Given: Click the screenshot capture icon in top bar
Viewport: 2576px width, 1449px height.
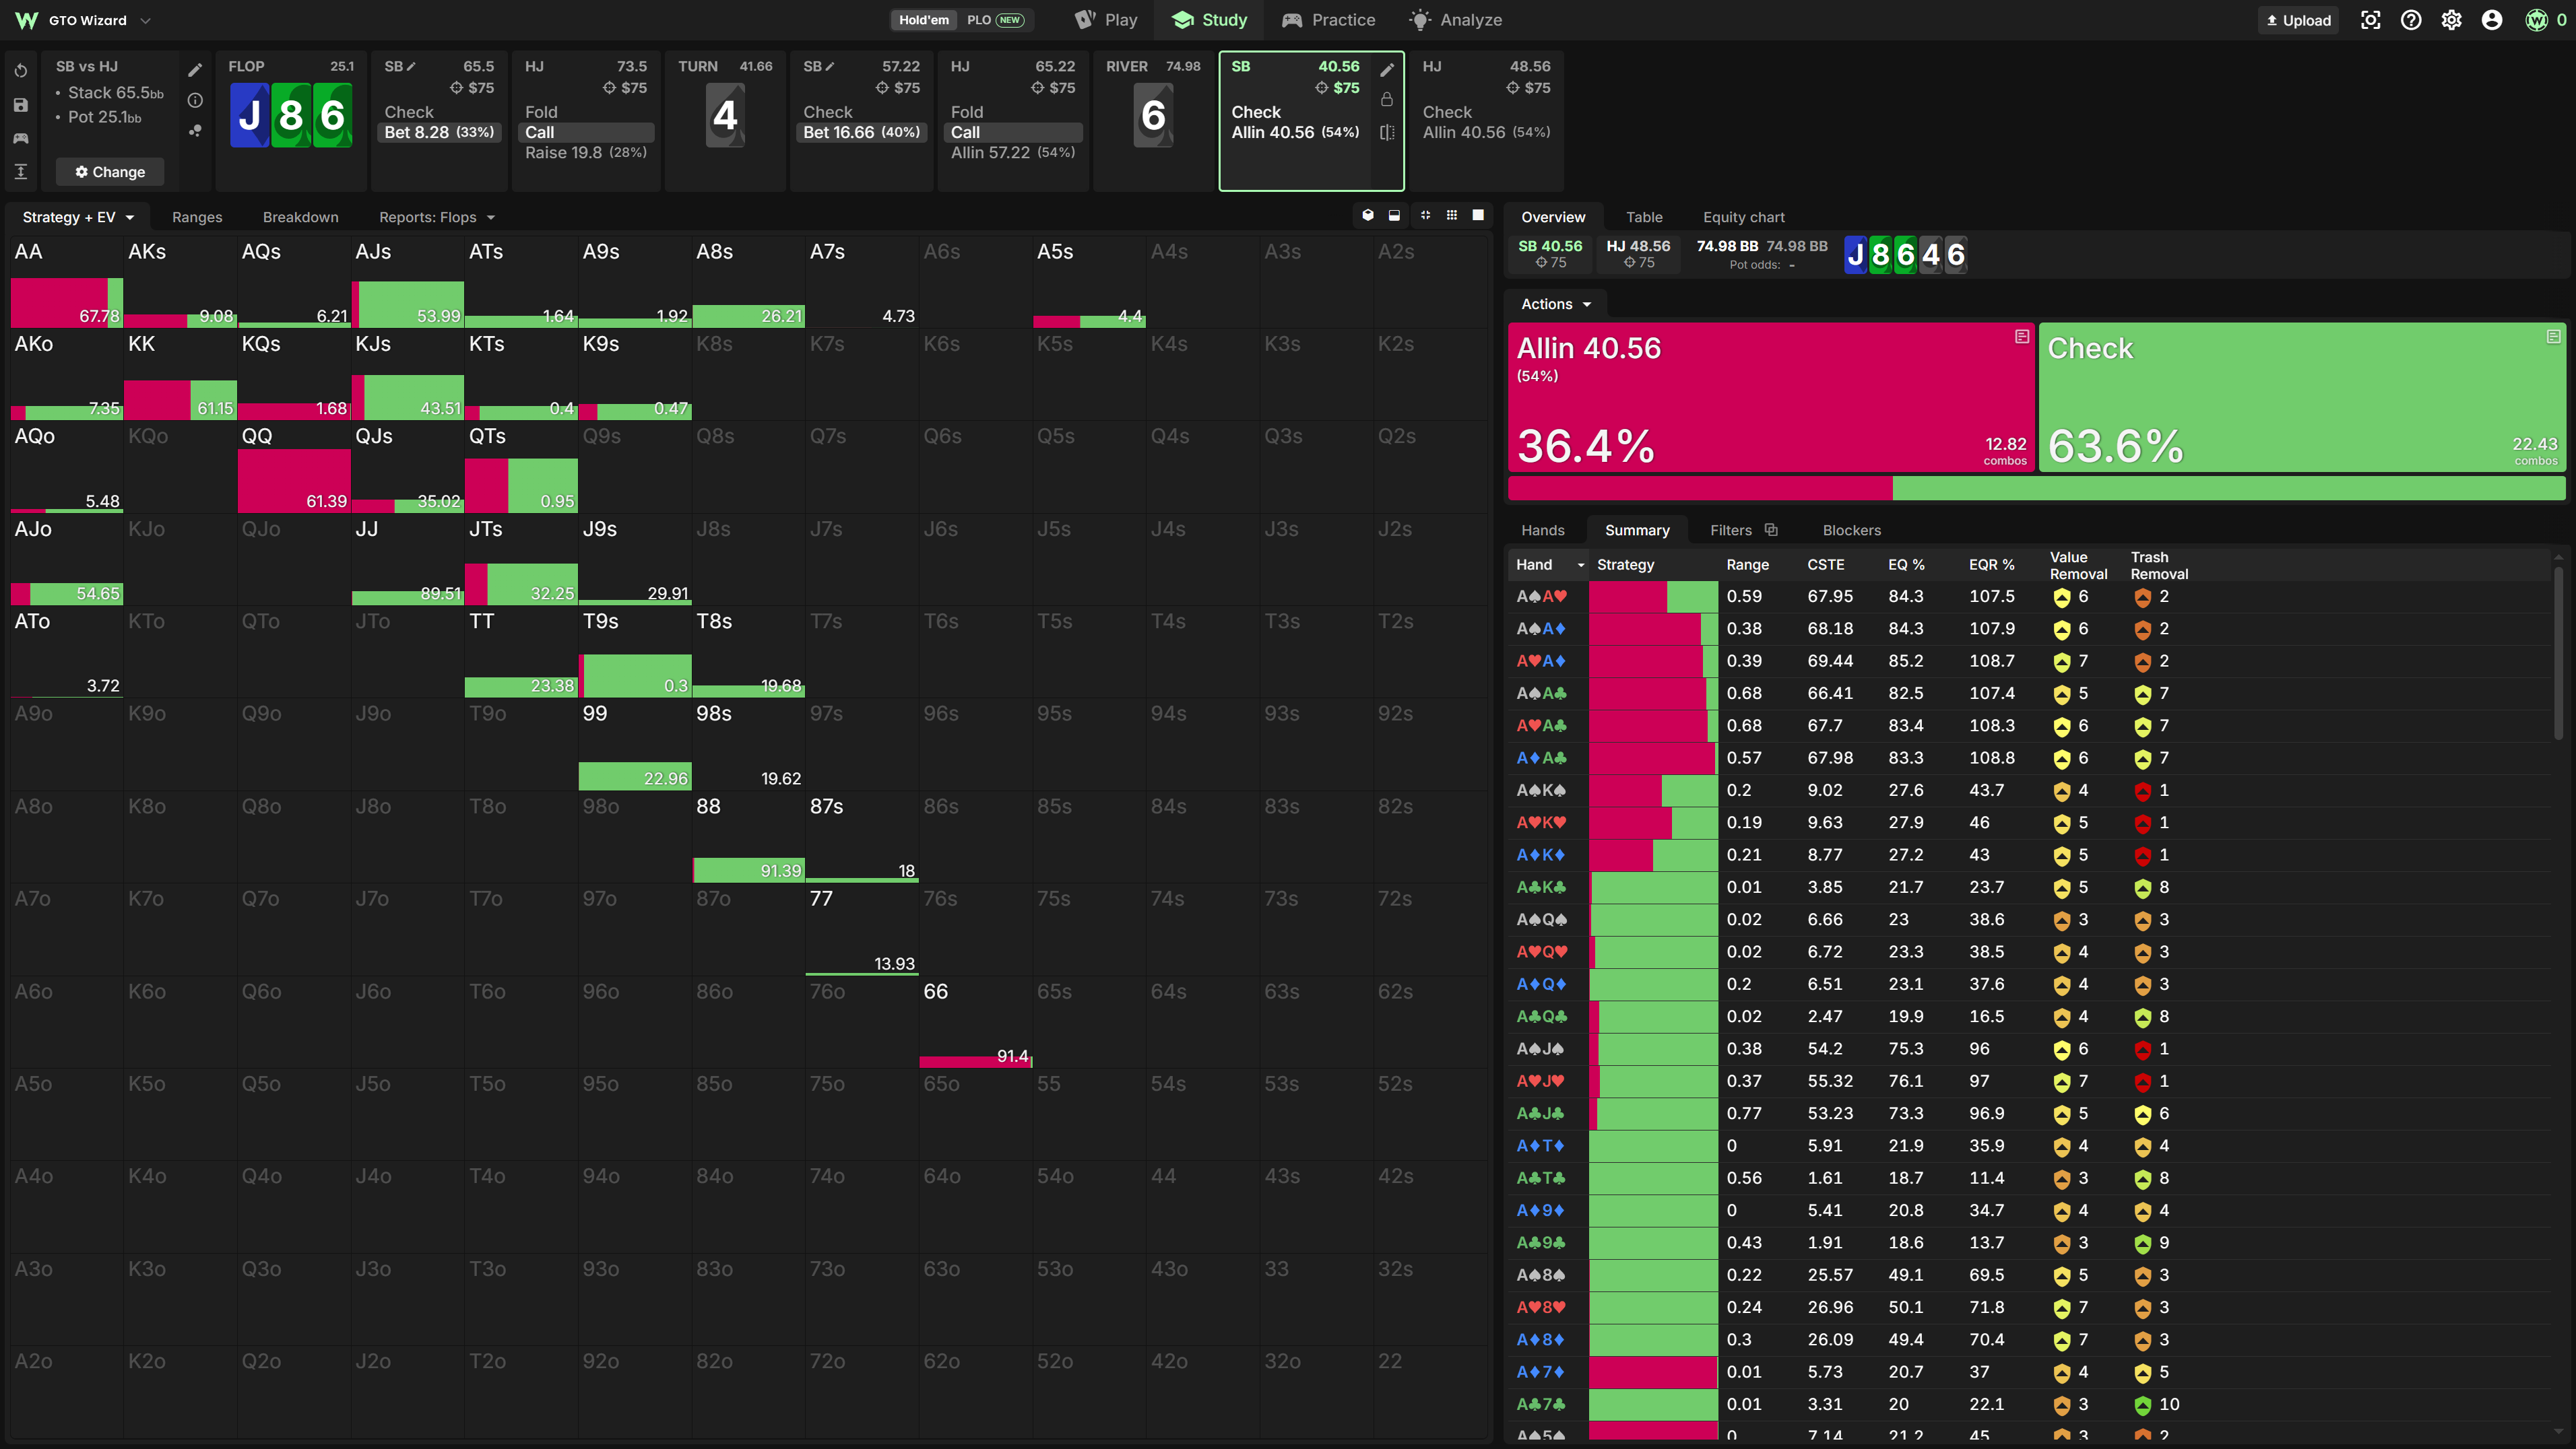Looking at the screenshot, I should [x=2370, y=20].
